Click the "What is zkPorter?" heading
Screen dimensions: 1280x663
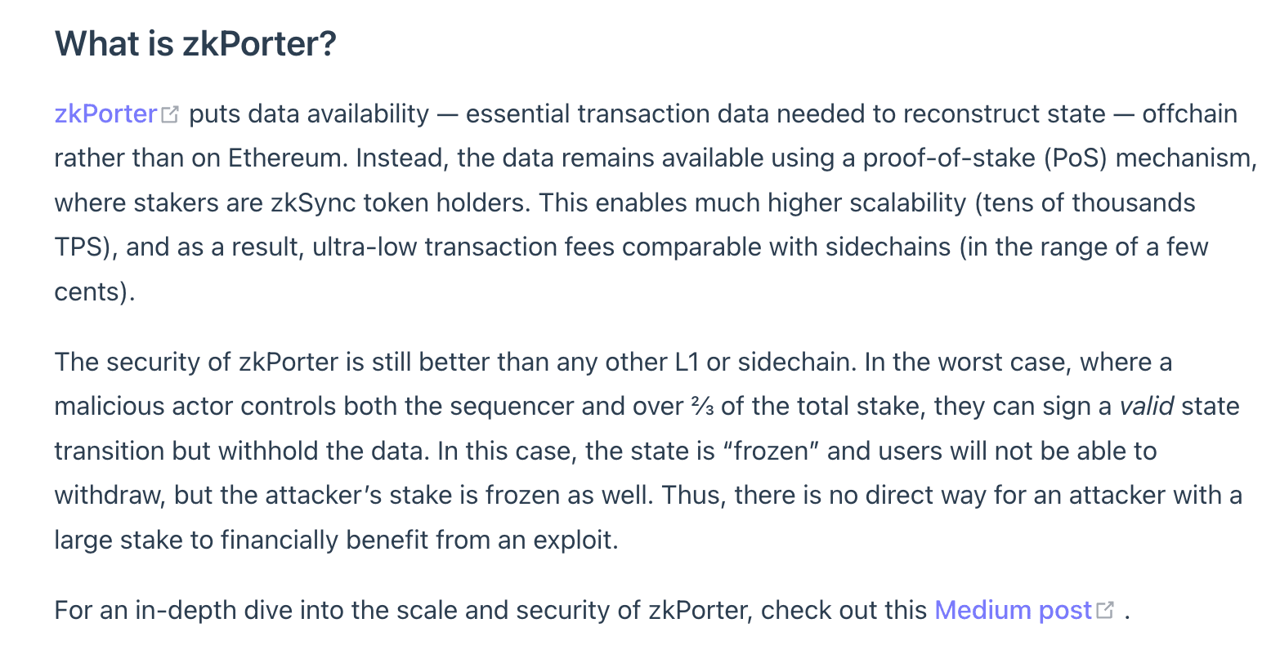[x=195, y=43]
